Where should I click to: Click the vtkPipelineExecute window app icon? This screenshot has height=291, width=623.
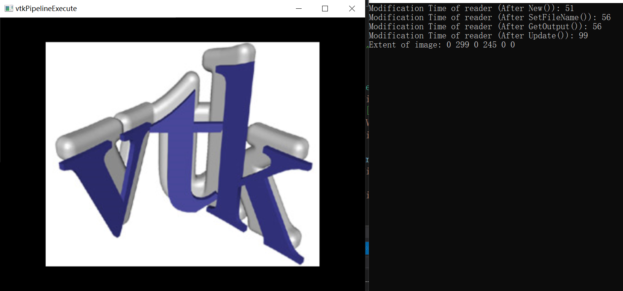click(9, 8)
